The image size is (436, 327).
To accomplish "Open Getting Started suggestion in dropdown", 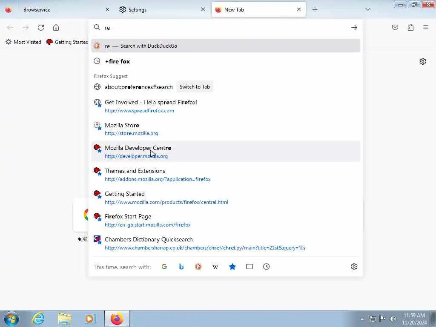I will 226,198.
